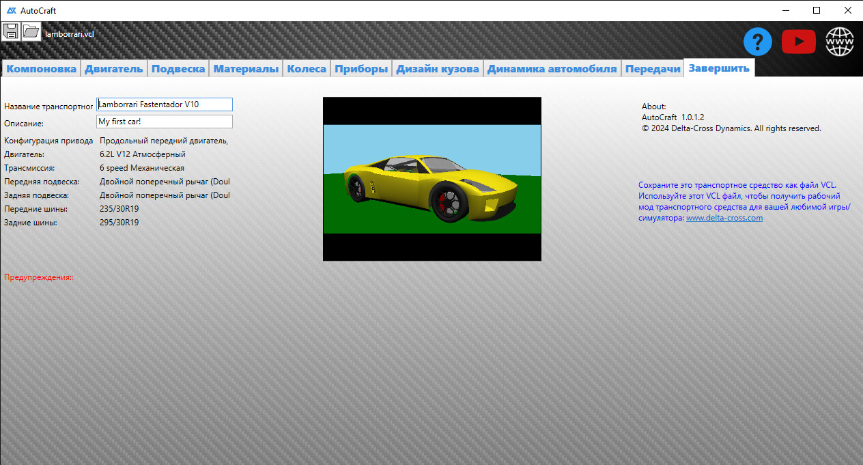
Task: Click the yellow car preview image
Action: 431,179
